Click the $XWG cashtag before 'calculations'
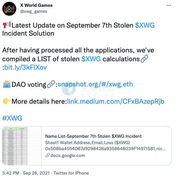 point(91,59)
